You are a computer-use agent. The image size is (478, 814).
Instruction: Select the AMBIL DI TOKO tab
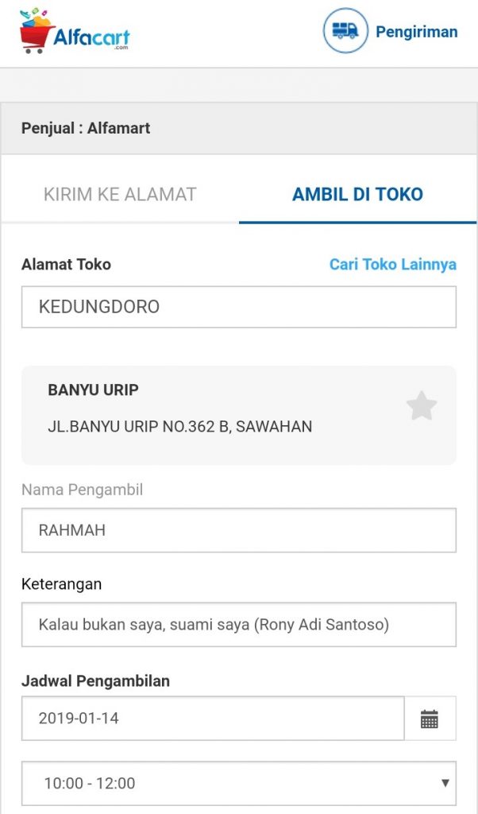point(357,193)
